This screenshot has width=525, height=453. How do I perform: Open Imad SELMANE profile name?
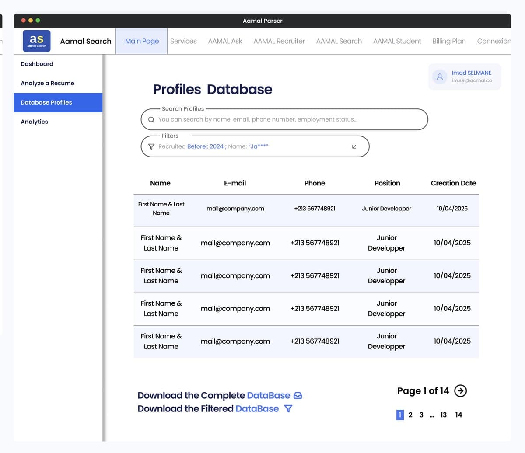click(x=472, y=73)
